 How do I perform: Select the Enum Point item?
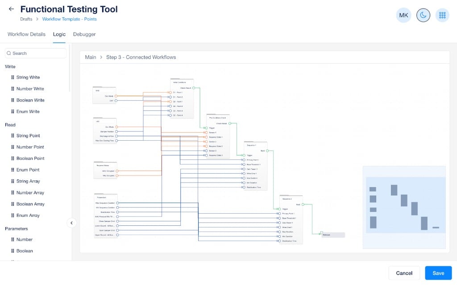(x=28, y=170)
